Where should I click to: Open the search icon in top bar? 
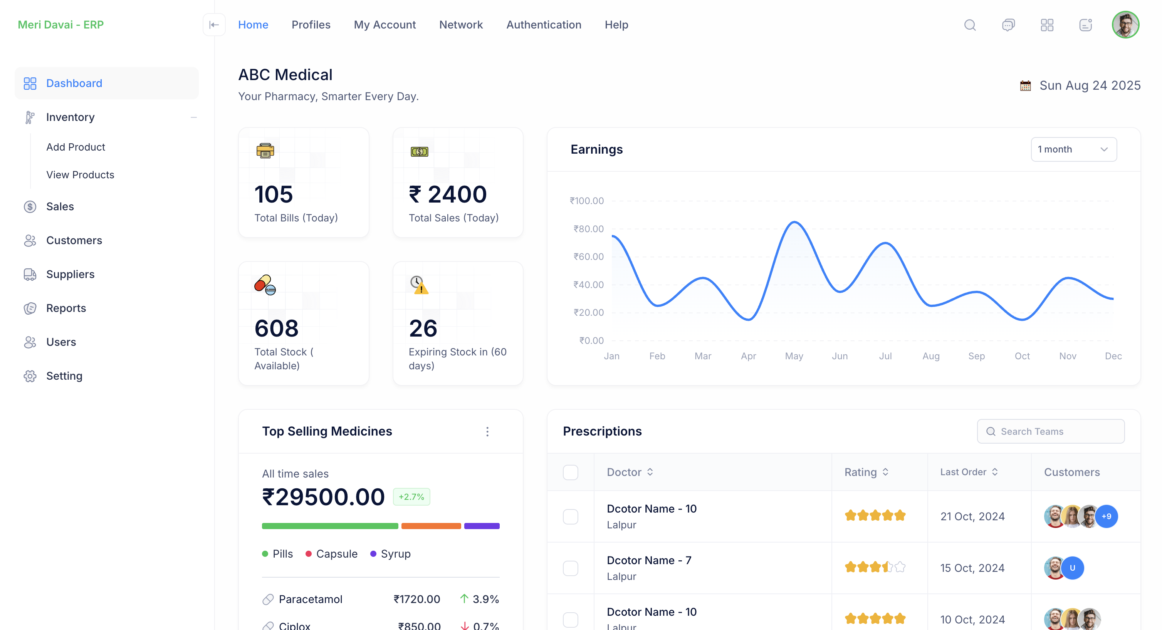pos(970,25)
